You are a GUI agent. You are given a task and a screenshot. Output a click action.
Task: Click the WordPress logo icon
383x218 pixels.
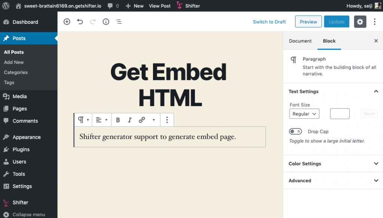coord(6,6)
